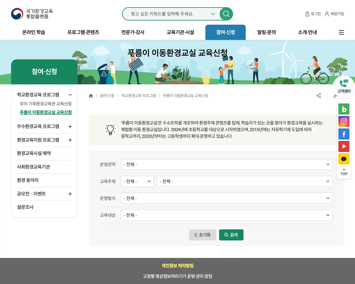Viewport: 355px width, 284px height.
Task: Open the 교육대상 dropdown
Action: coord(226,215)
